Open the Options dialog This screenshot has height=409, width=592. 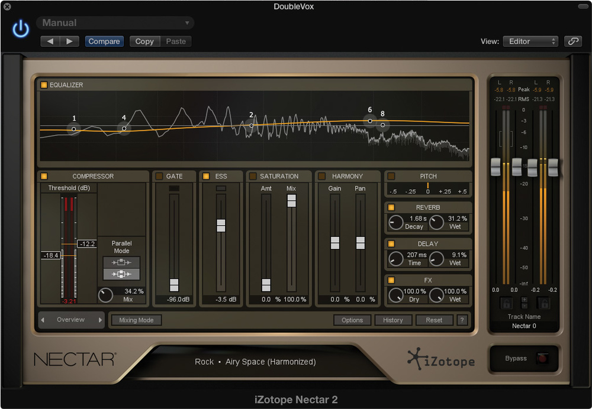pos(352,320)
